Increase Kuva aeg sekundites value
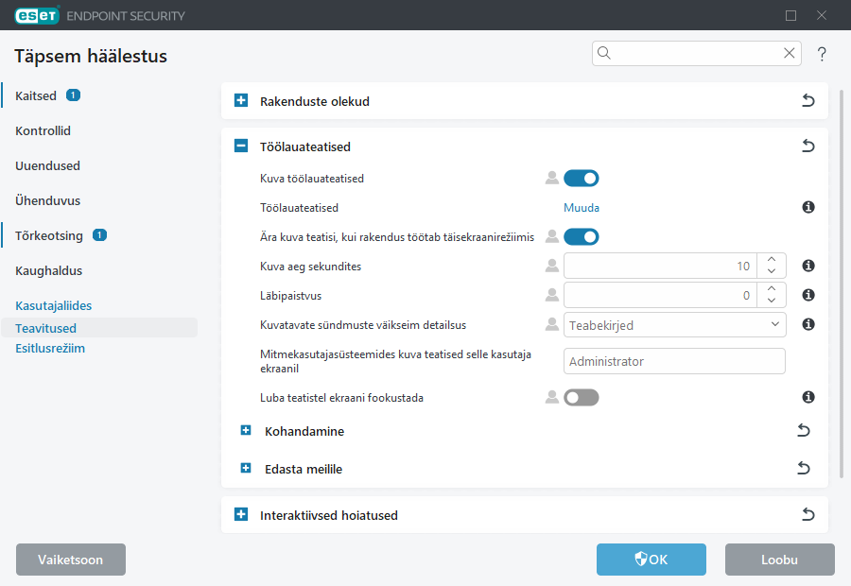The image size is (851, 586). point(772,260)
